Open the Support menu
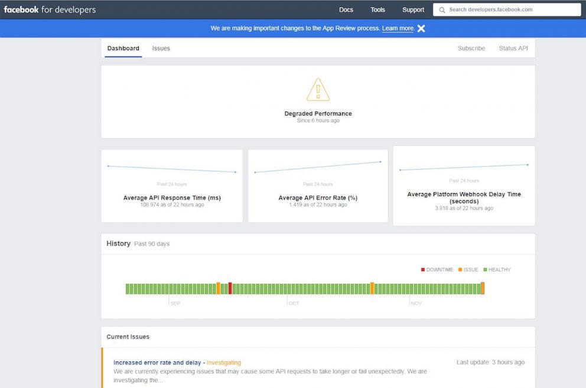 click(413, 9)
